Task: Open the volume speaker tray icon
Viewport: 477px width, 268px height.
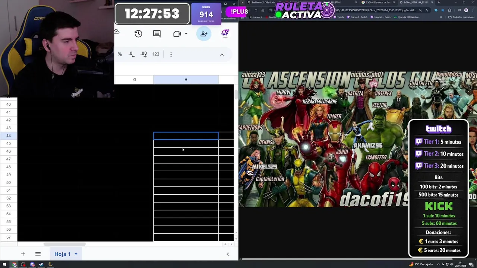Action: (x=451, y=264)
